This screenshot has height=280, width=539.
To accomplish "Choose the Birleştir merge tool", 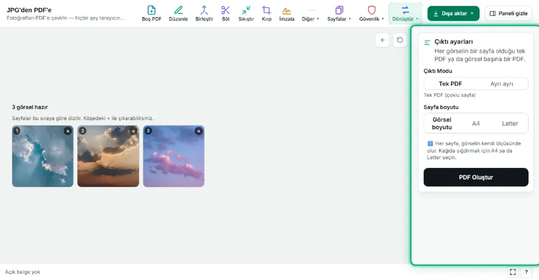I will coord(204,13).
